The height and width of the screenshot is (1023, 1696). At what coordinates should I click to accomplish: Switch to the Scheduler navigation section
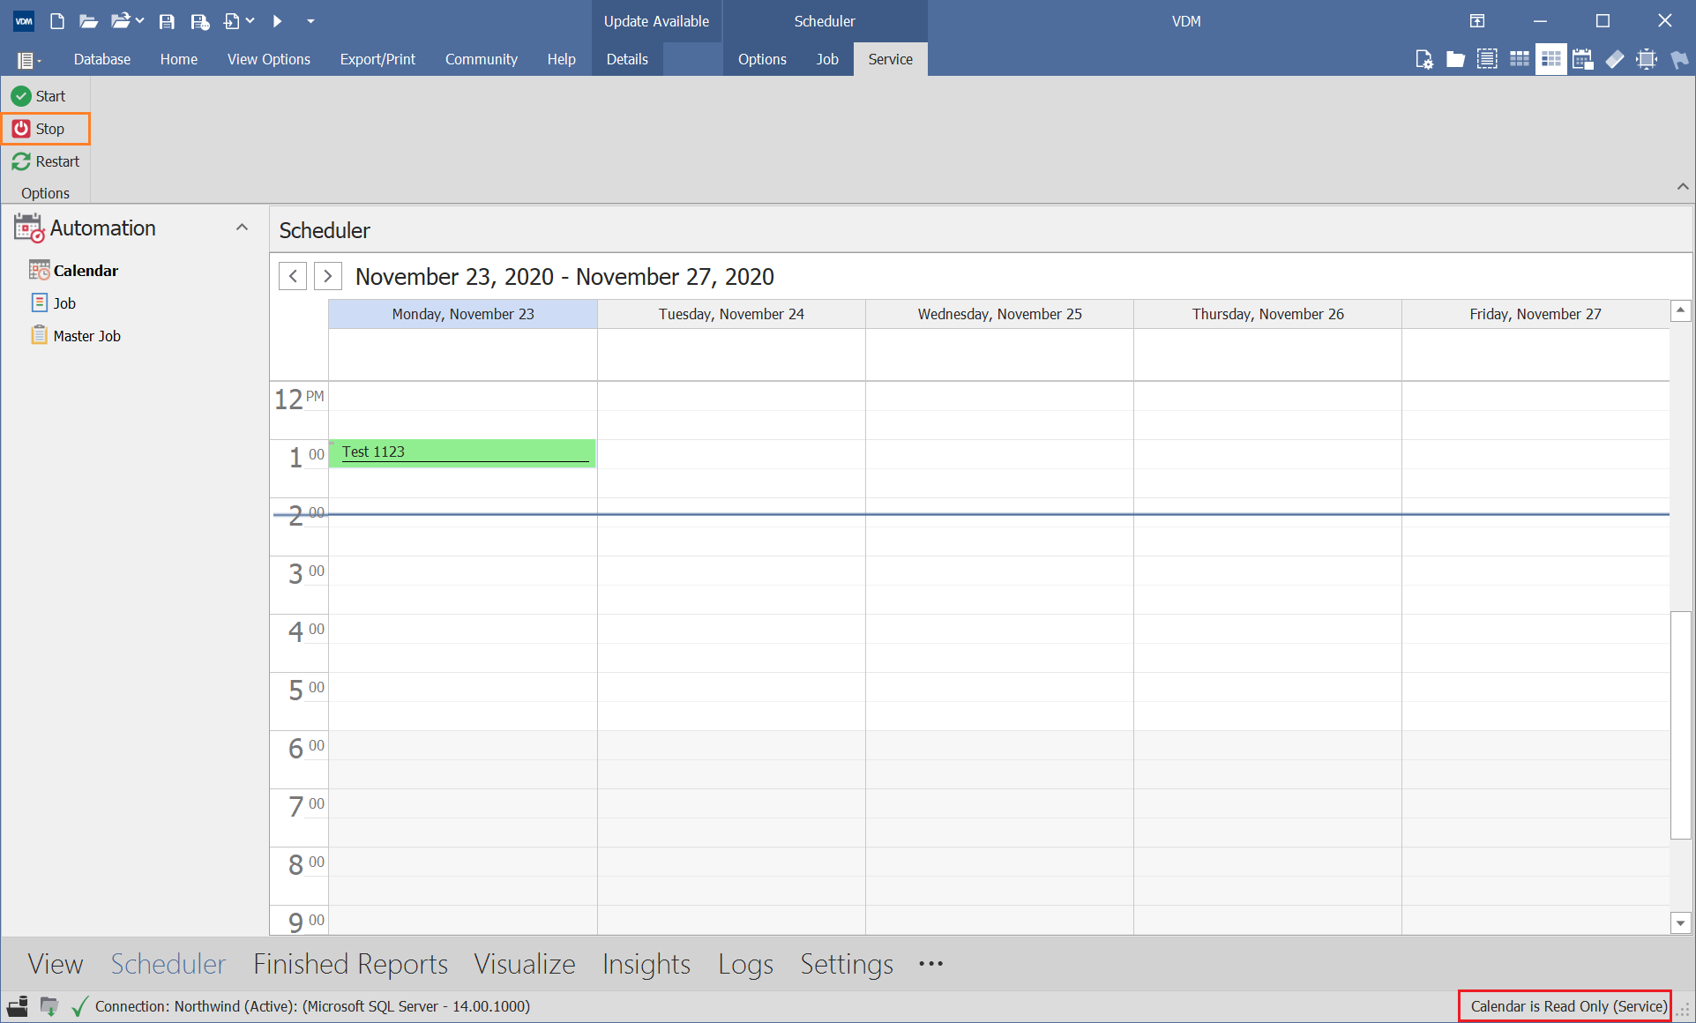pos(168,964)
